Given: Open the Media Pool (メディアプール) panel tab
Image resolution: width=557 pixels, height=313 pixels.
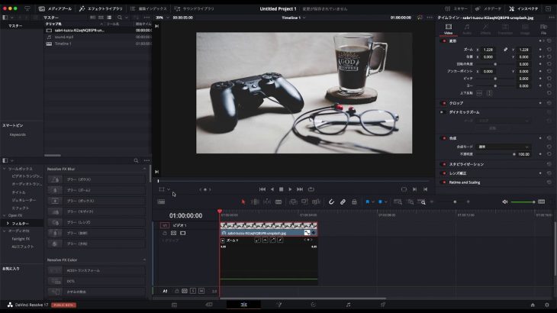Looking at the screenshot, I should pos(56,8).
